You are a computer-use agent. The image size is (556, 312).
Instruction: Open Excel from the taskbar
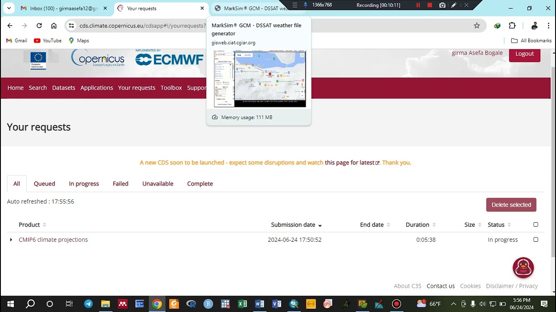tap(242, 304)
